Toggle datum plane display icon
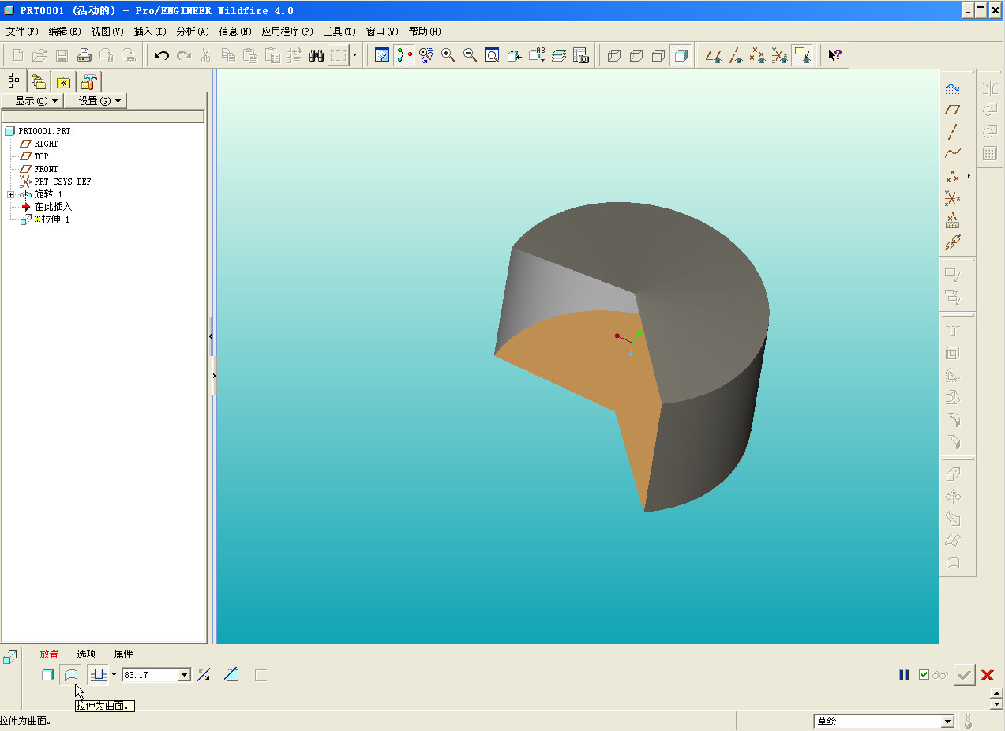 (714, 55)
